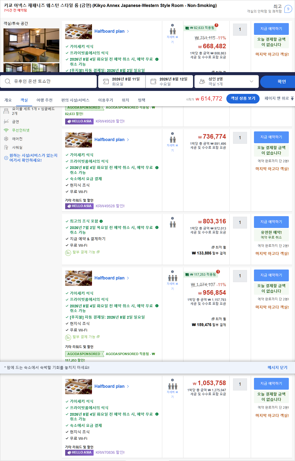The height and width of the screenshot is (461, 295).
Task: Click info icon beside cancellation policy in ₩956,854 offer
Action: tap(157, 306)
